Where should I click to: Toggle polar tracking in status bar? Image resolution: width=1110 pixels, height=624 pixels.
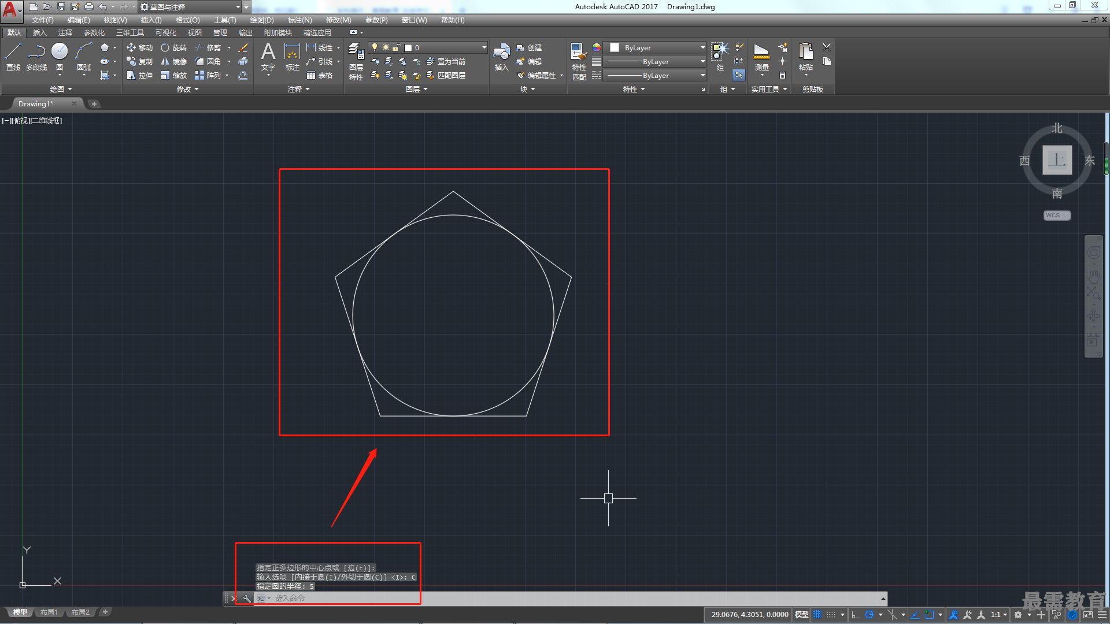pos(869,615)
